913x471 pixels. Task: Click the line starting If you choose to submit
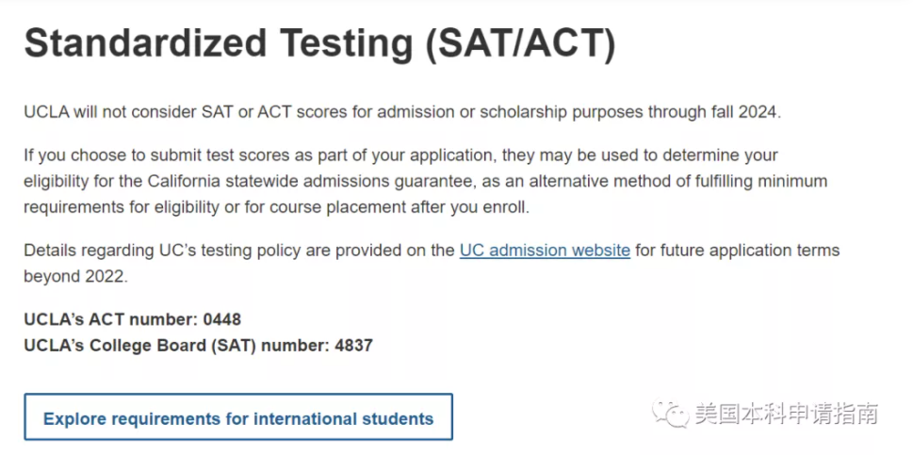(x=400, y=155)
